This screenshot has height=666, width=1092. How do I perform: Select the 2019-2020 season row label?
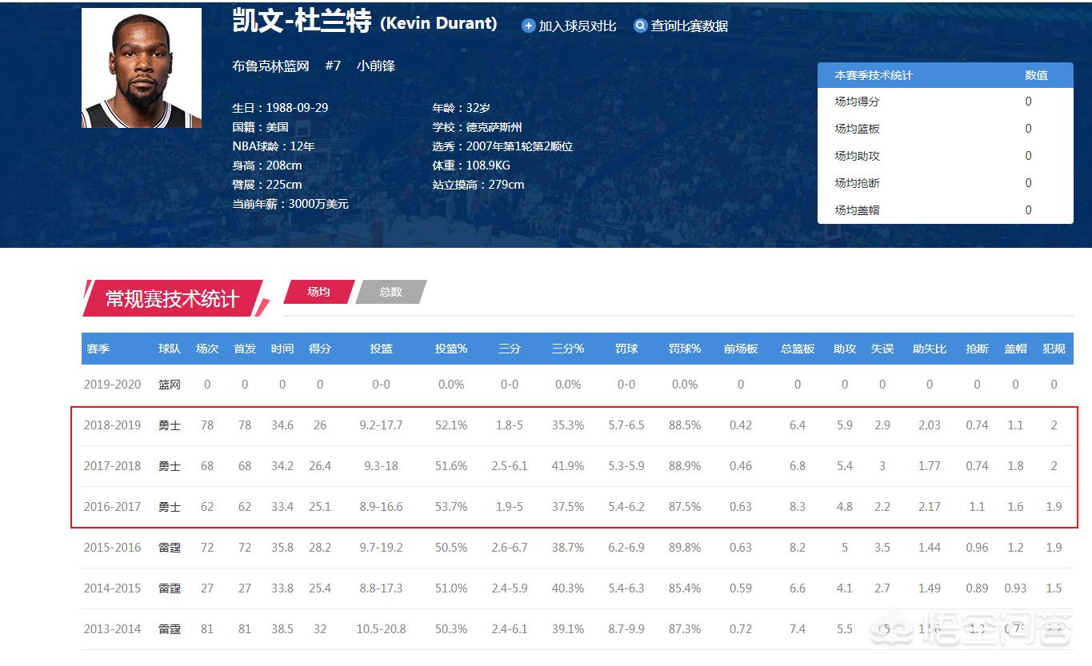112,385
